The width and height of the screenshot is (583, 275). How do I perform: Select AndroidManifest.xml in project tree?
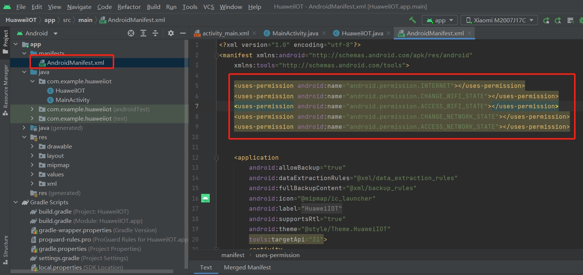(x=75, y=63)
